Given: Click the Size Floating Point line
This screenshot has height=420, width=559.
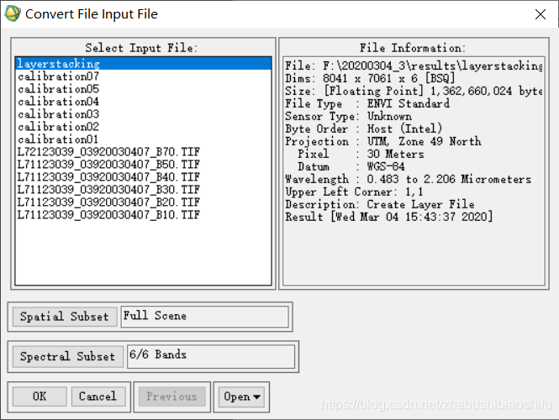Looking at the screenshot, I should click(414, 92).
